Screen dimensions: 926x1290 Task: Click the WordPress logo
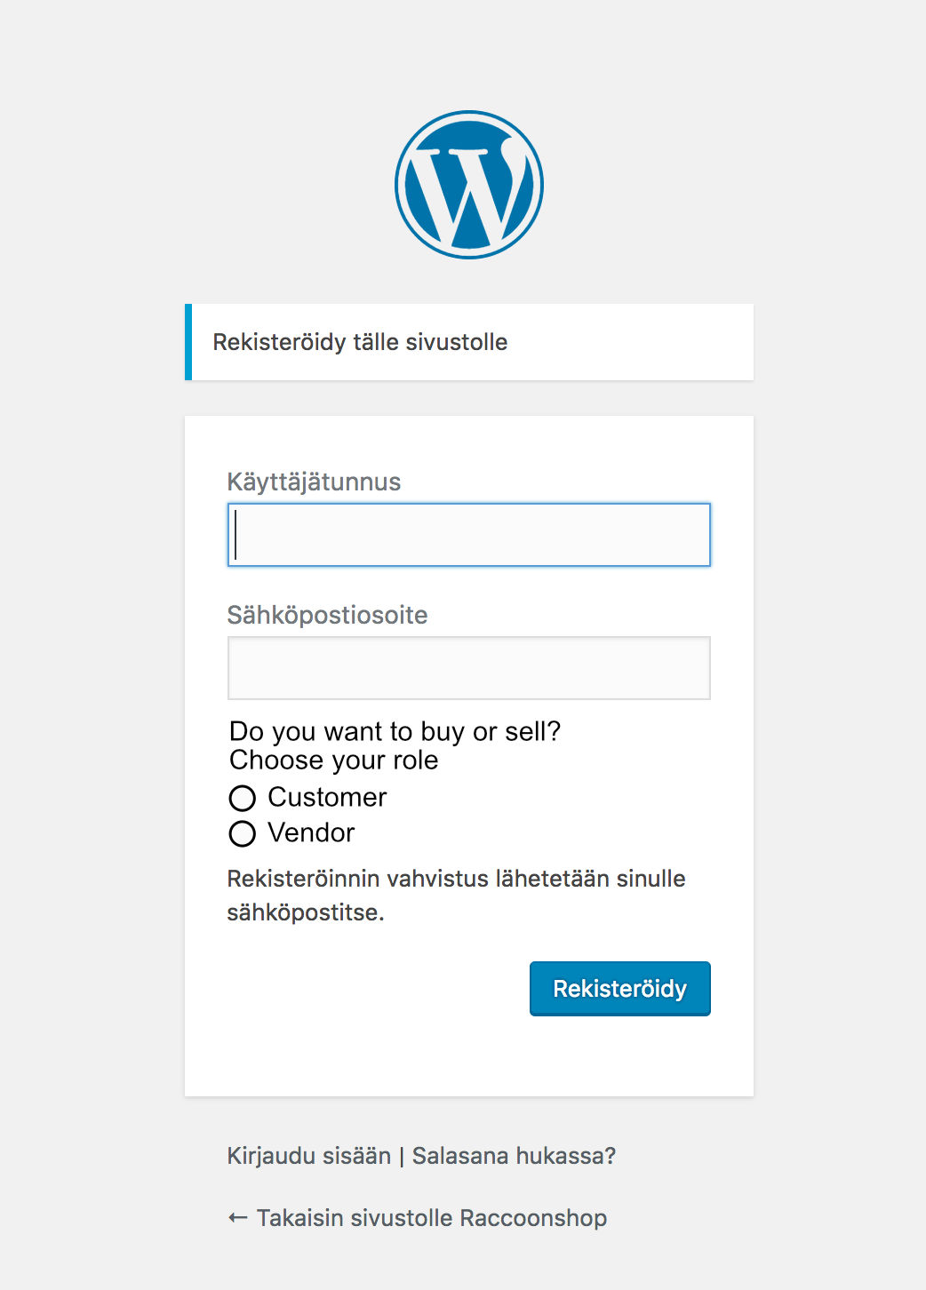point(469,185)
